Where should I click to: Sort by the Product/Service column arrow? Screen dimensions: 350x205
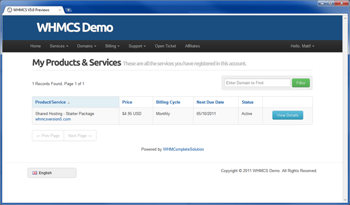coord(68,102)
